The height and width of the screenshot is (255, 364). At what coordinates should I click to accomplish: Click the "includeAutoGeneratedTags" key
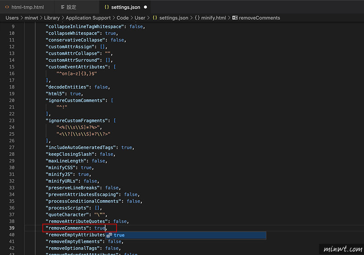point(81,147)
